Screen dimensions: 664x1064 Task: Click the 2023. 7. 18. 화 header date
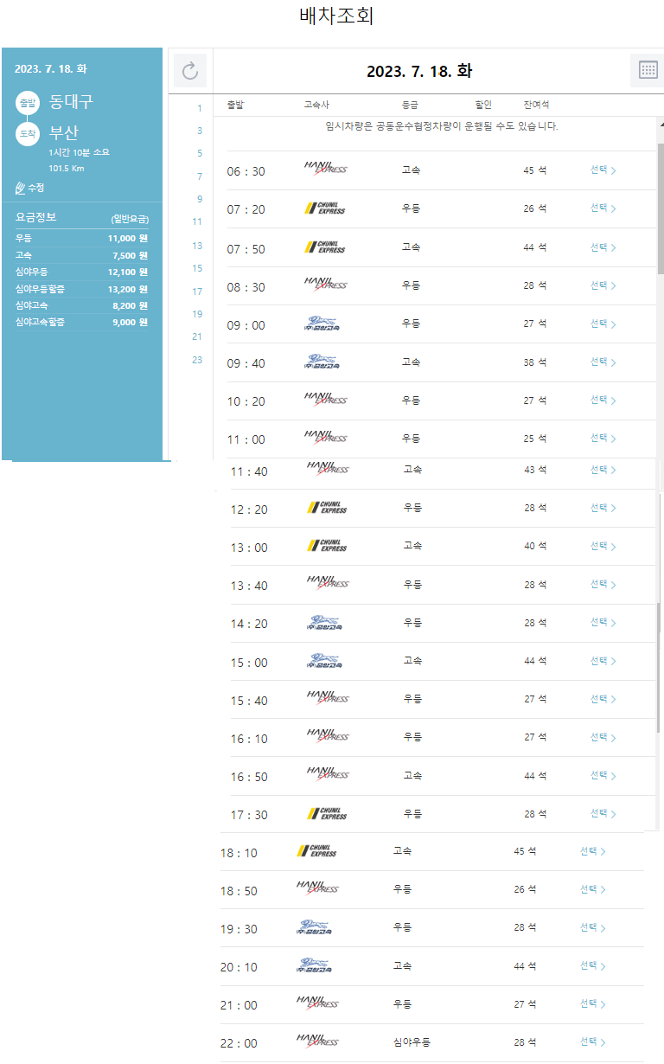click(x=419, y=71)
